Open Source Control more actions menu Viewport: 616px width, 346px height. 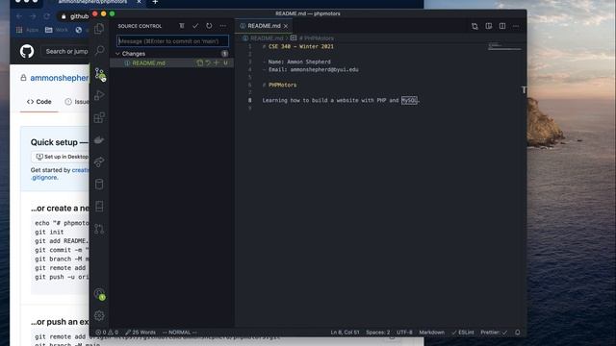pyautogui.click(x=222, y=26)
